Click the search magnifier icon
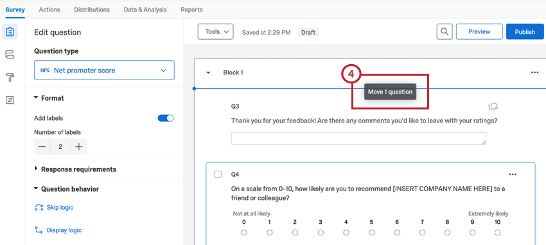The image size is (546, 245). coord(445,31)
